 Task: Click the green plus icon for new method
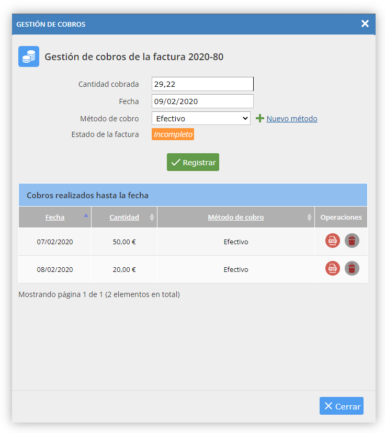tap(259, 119)
